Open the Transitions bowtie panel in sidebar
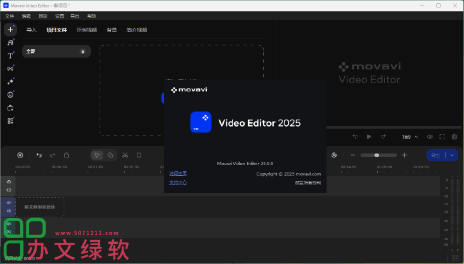 point(10,69)
